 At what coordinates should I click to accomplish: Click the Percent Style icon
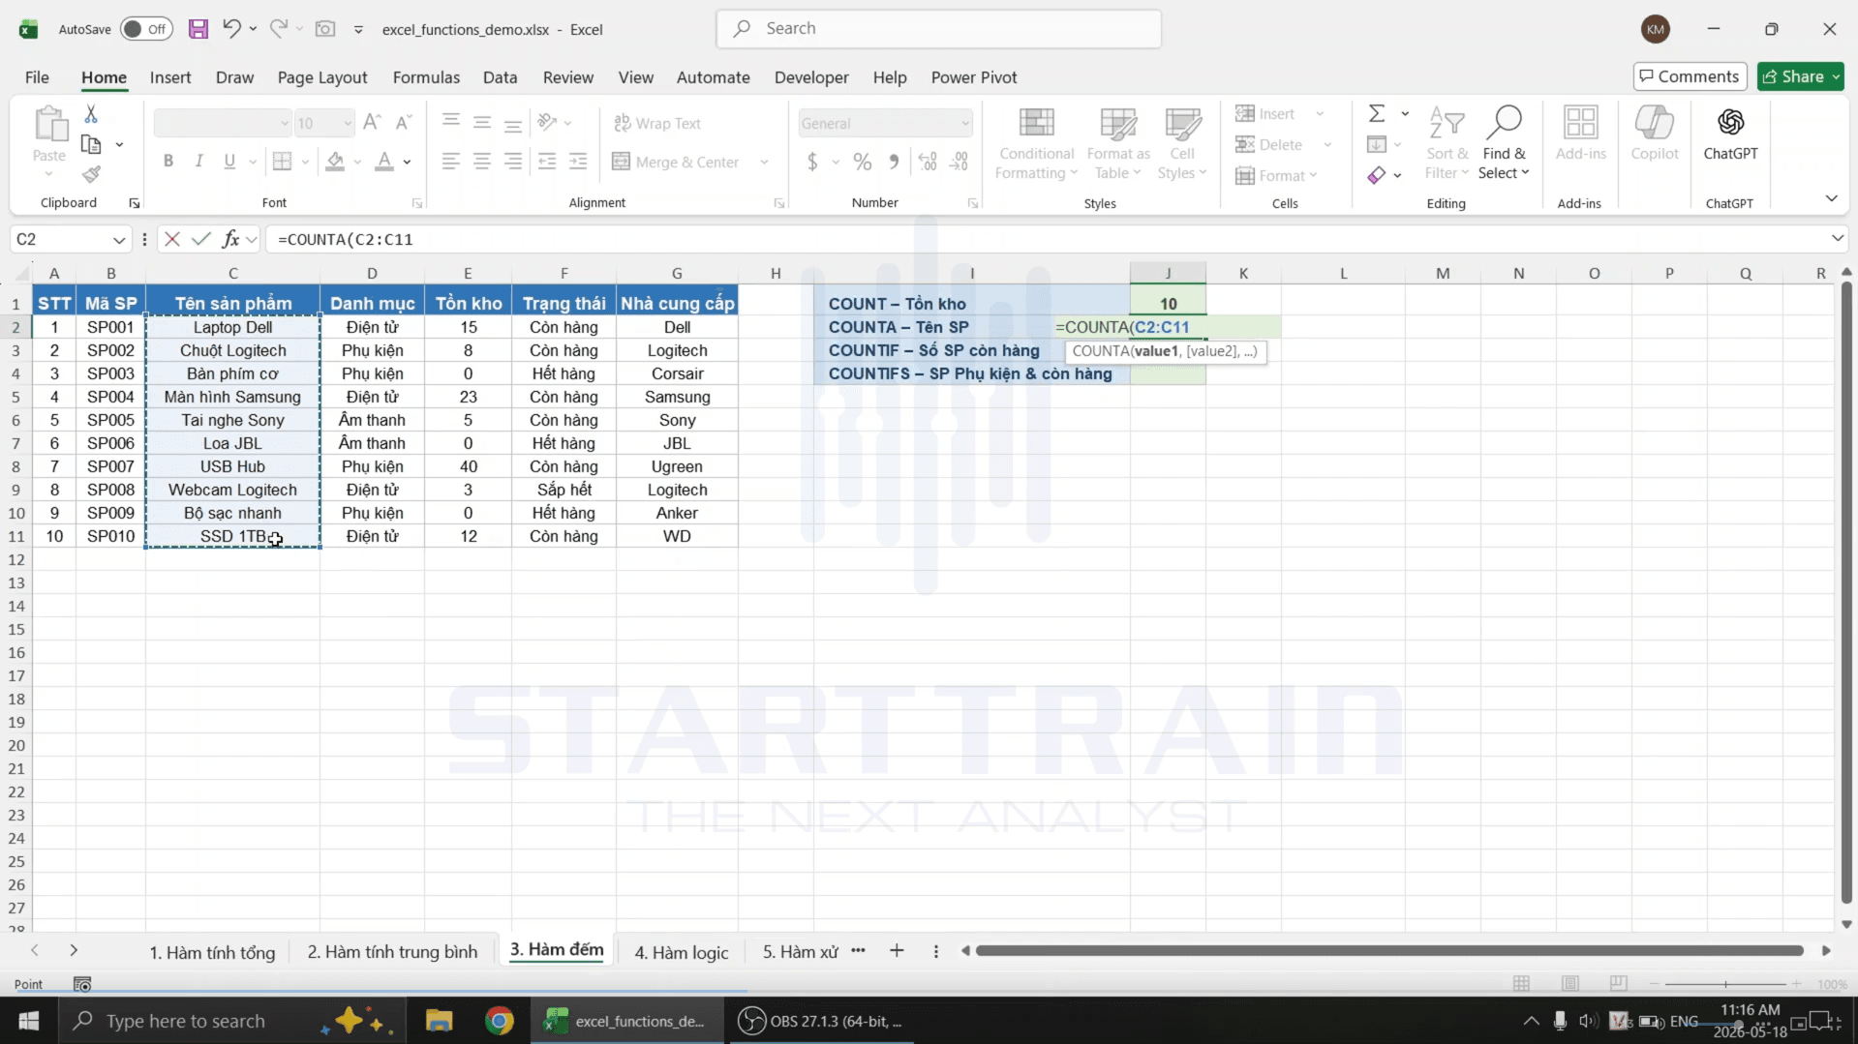pyautogui.click(x=863, y=162)
